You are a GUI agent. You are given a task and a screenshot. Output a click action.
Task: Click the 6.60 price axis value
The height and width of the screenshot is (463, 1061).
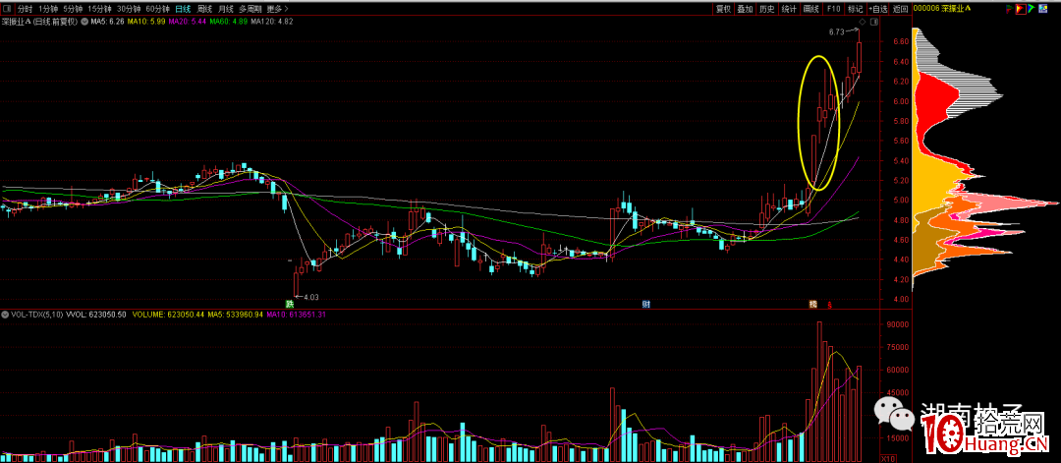pyautogui.click(x=899, y=42)
